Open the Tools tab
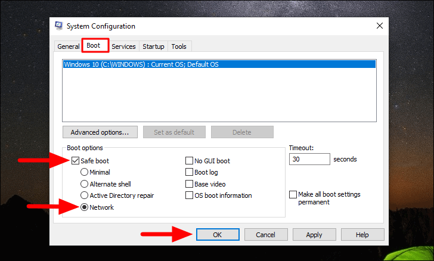 tap(179, 46)
